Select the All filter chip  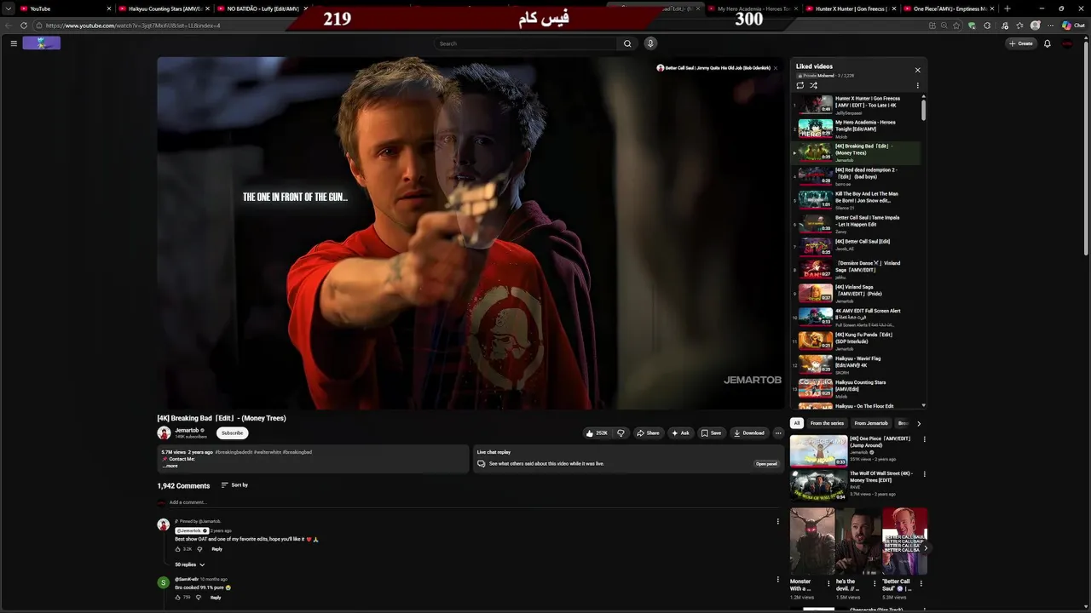797,423
